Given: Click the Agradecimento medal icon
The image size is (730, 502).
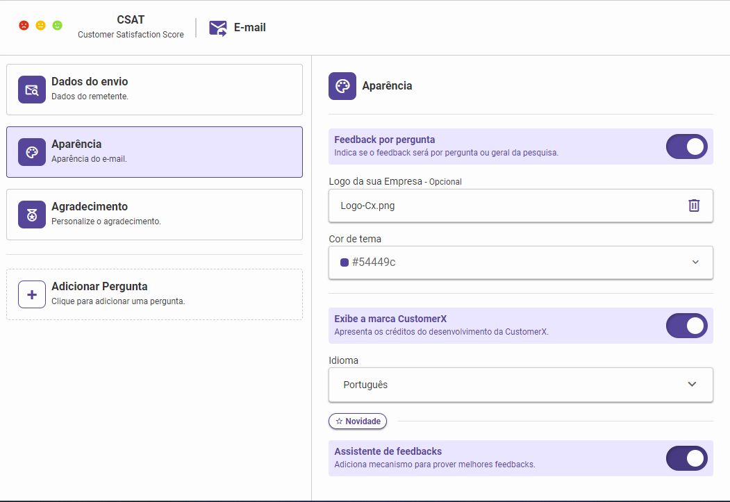Looking at the screenshot, I should 32,215.
